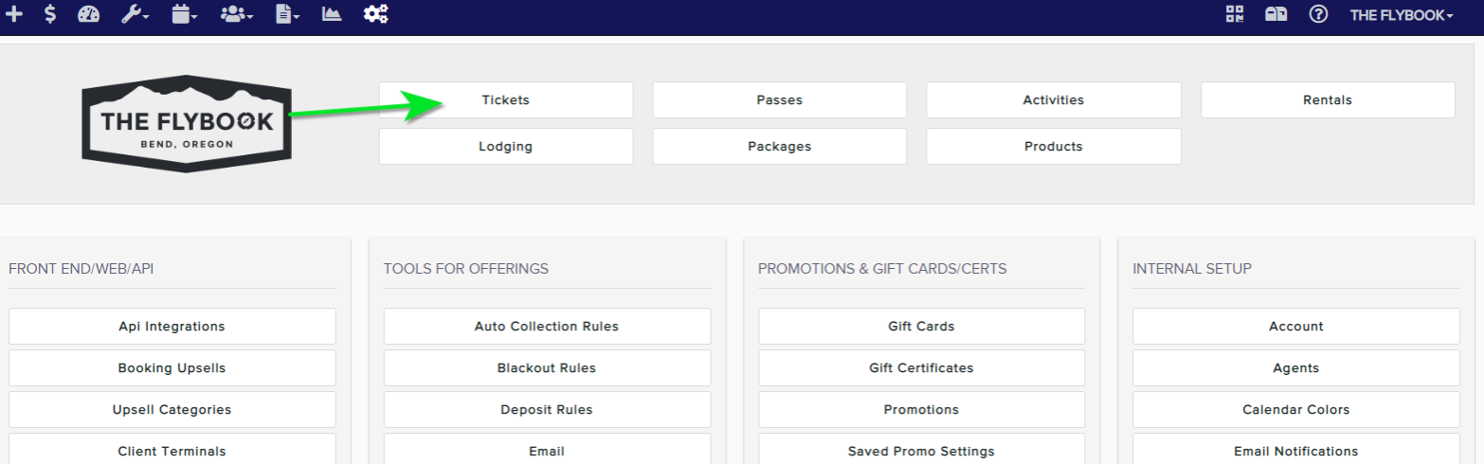The width and height of the screenshot is (1484, 464).
Task: Click the plus icon in top bar
Action: (x=14, y=14)
